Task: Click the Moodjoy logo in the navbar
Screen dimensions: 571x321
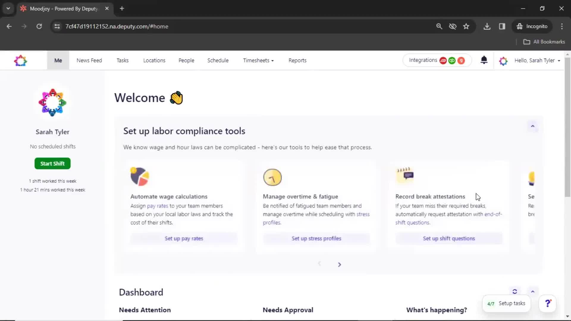Action: [x=21, y=61]
